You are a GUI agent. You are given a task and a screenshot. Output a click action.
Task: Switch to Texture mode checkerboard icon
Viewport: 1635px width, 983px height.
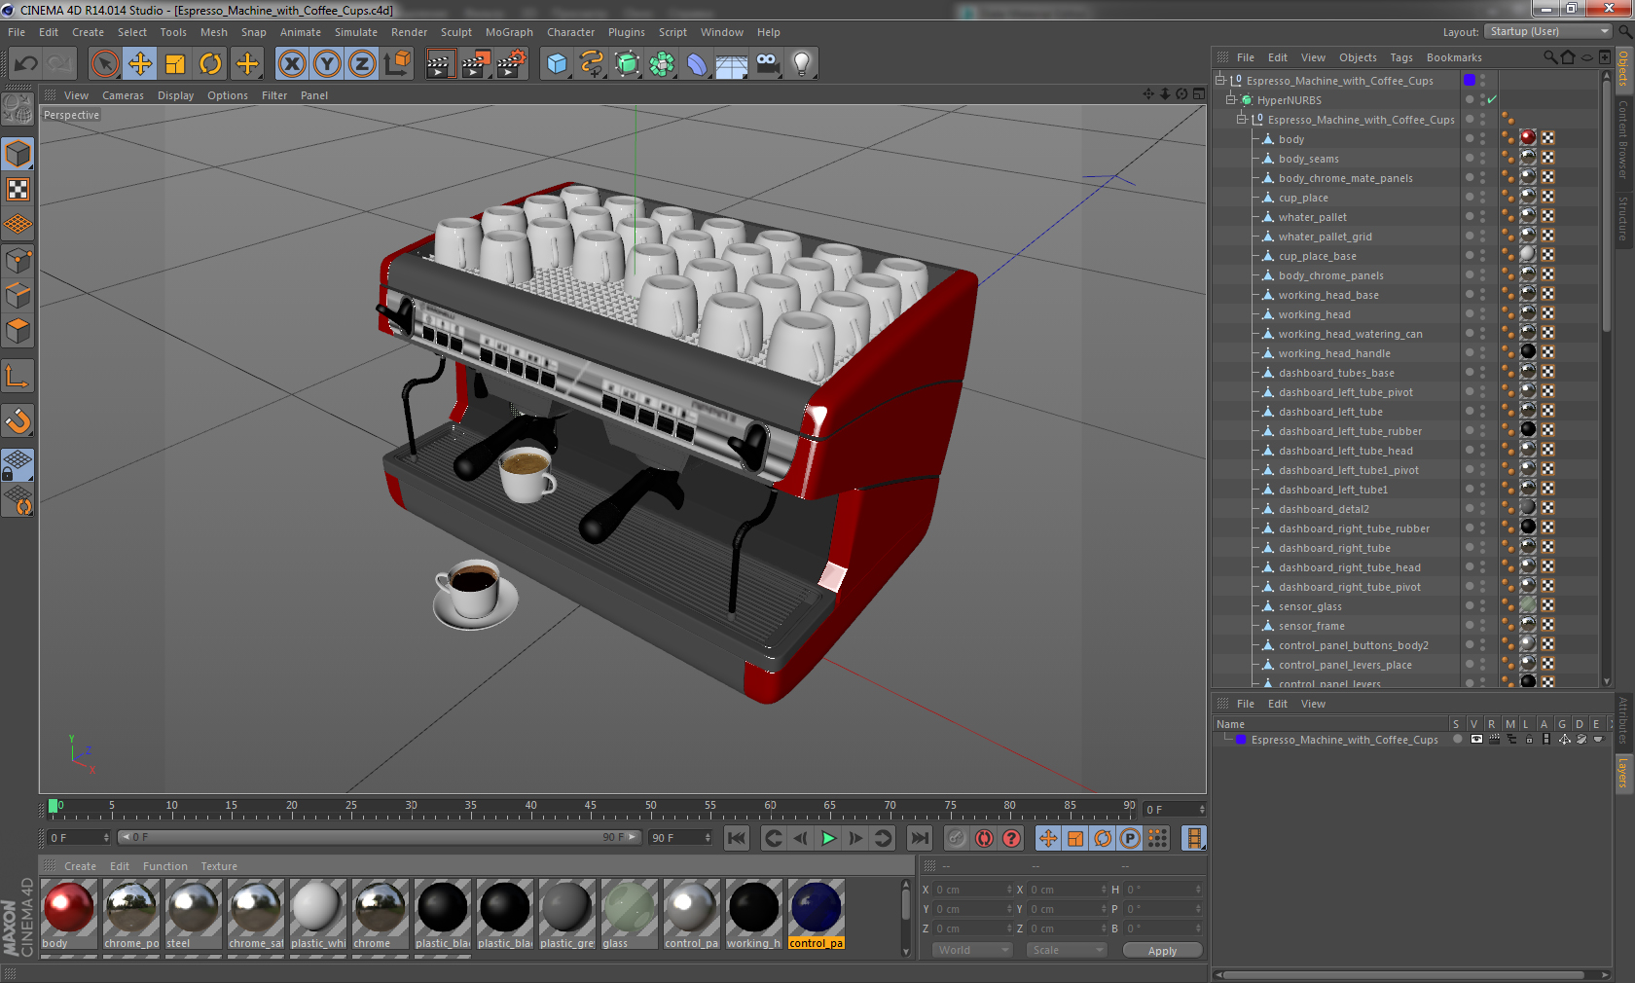tap(18, 190)
